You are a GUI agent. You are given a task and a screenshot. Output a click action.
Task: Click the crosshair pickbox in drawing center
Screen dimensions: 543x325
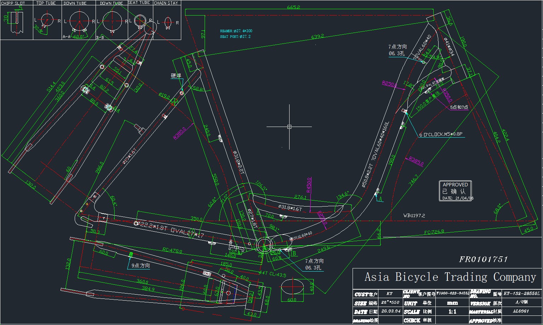tap(289, 127)
